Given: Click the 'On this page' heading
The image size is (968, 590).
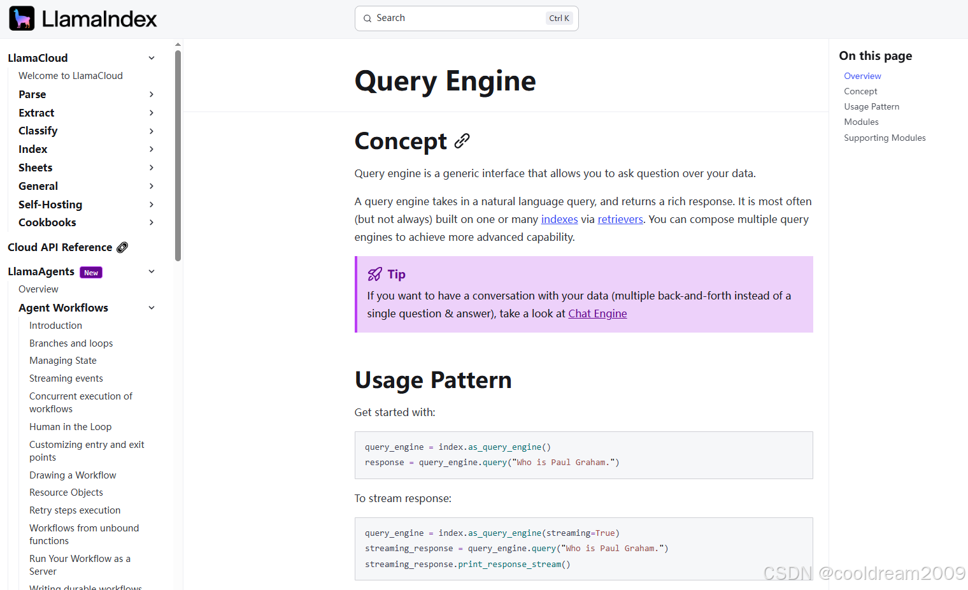Looking at the screenshot, I should [875, 56].
